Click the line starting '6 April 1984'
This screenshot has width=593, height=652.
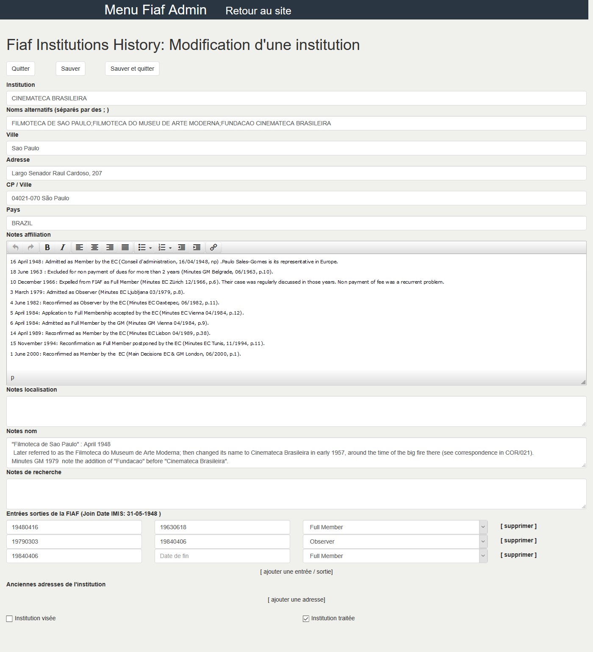point(110,323)
